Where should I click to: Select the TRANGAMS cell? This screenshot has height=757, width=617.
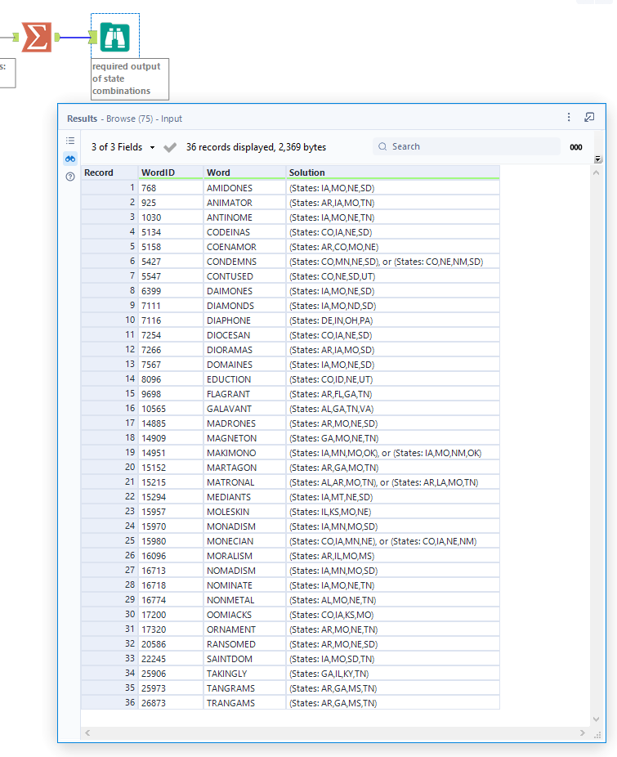tap(244, 703)
